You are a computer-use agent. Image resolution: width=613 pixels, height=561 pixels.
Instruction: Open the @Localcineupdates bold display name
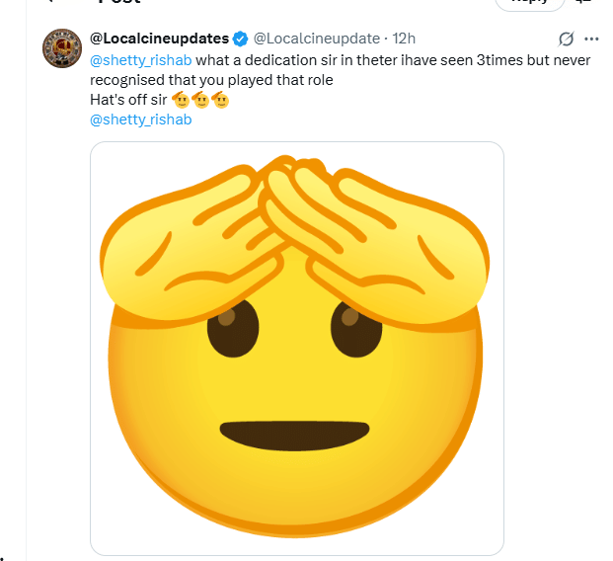tap(160, 39)
